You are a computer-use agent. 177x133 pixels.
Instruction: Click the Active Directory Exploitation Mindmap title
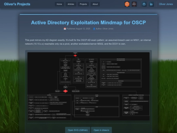click(88, 23)
